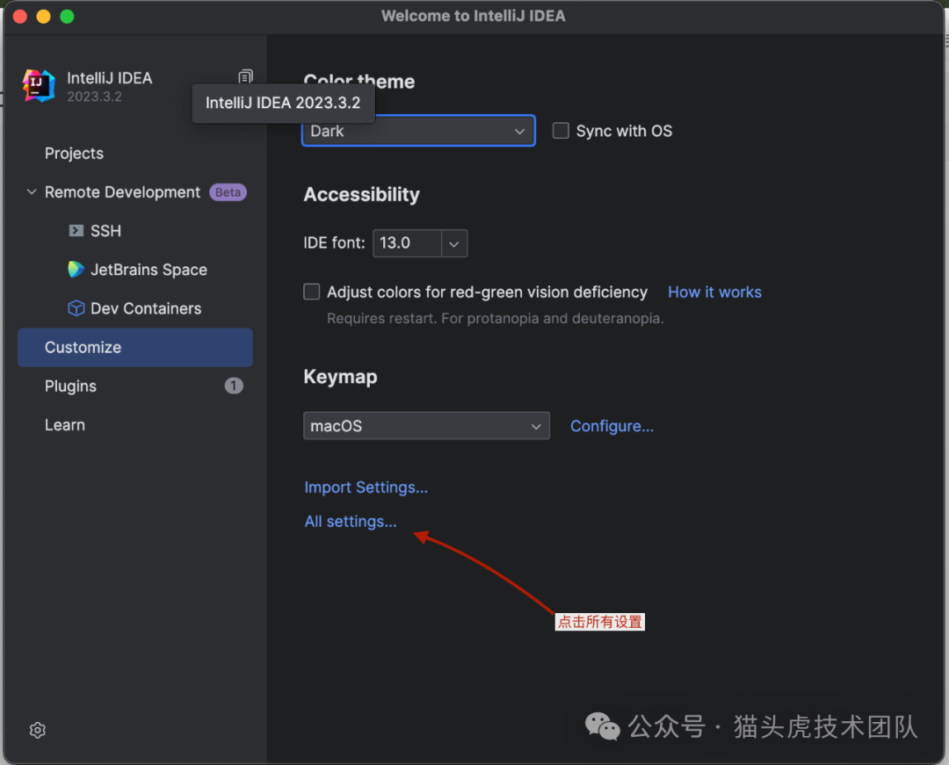This screenshot has height=765, width=949.
Task: Toggle red-green vision deficiency color adjustment
Action: [312, 292]
